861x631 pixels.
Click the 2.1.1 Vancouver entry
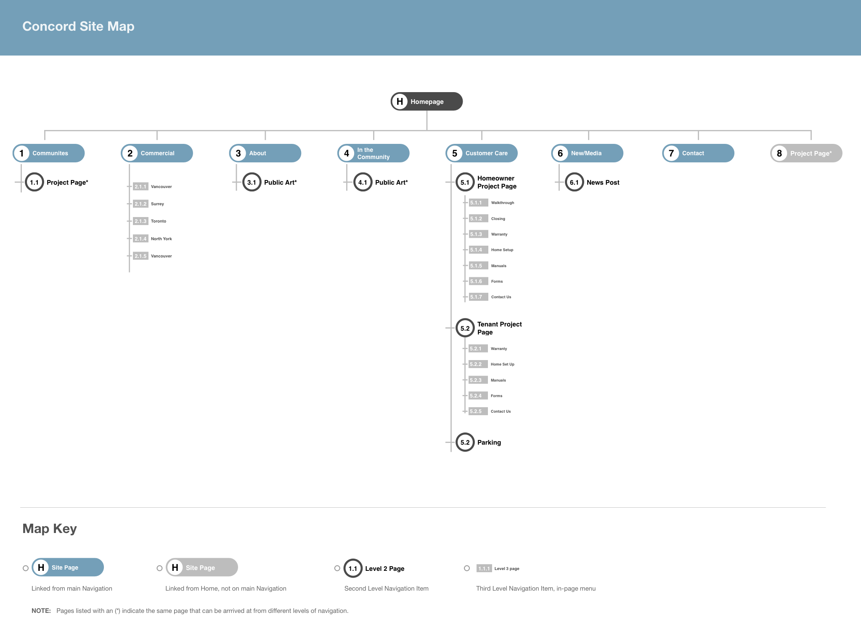click(153, 186)
